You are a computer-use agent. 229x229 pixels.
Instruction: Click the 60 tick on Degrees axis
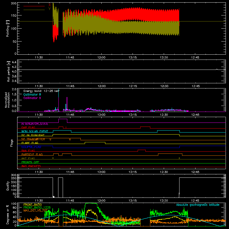[15, 212]
